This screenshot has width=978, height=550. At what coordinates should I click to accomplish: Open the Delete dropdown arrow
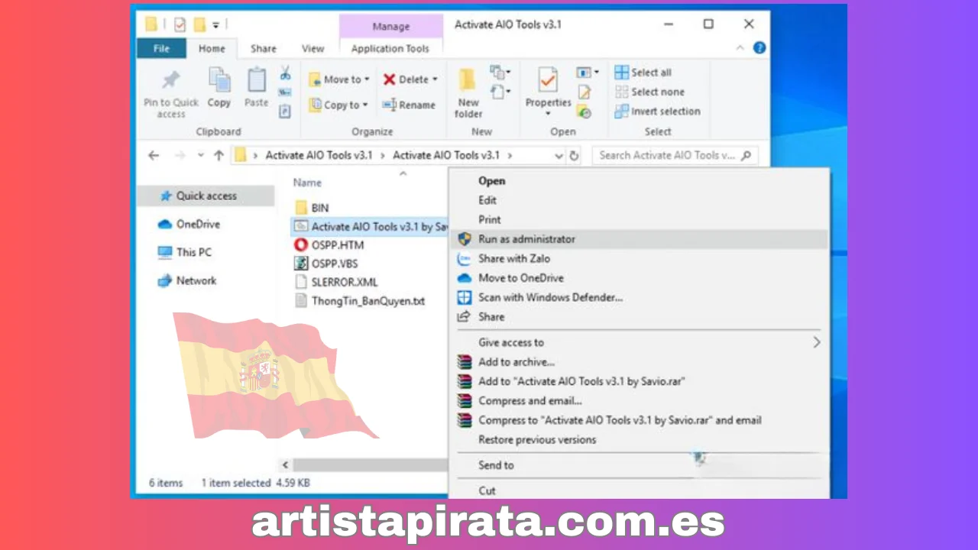435,79
